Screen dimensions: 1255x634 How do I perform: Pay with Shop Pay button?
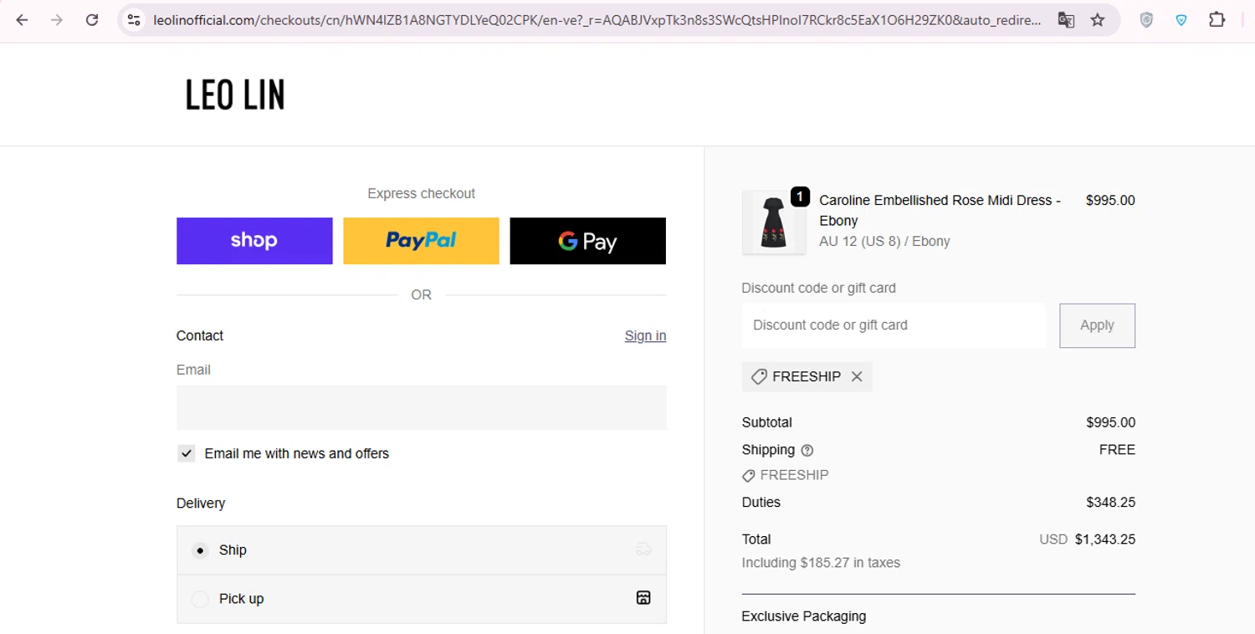tap(254, 241)
